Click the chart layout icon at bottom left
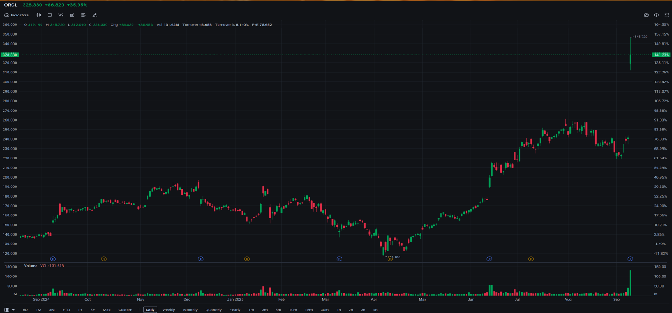This screenshot has height=313, width=672. [7, 310]
